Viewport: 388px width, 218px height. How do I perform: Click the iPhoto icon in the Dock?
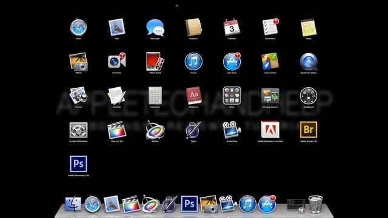pos(209,204)
